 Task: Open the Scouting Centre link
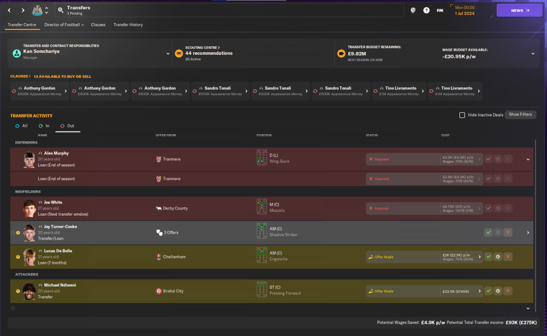202,48
